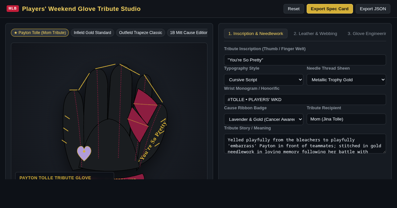Click the Payton Tolle Tribute Glove caption
Image resolution: width=397 pixels, height=208 pixels.
point(55,178)
